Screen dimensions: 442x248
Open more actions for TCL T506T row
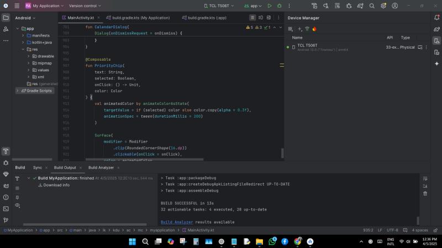click(x=426, y=48)
